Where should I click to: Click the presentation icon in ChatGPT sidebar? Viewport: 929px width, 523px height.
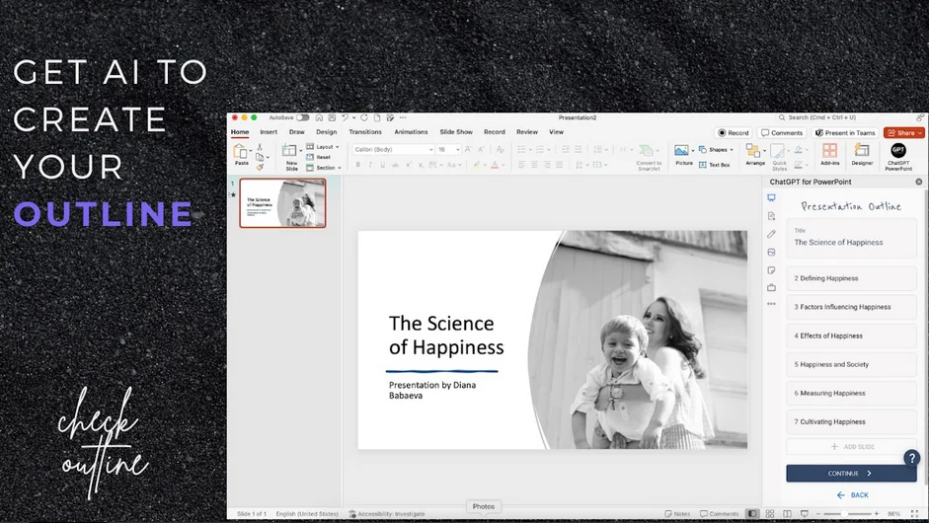click(x=771, y=197)
